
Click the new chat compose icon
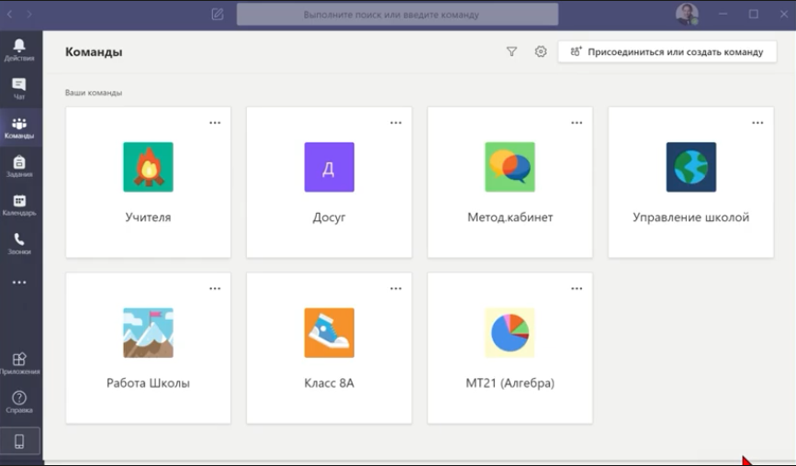[218, 14]
